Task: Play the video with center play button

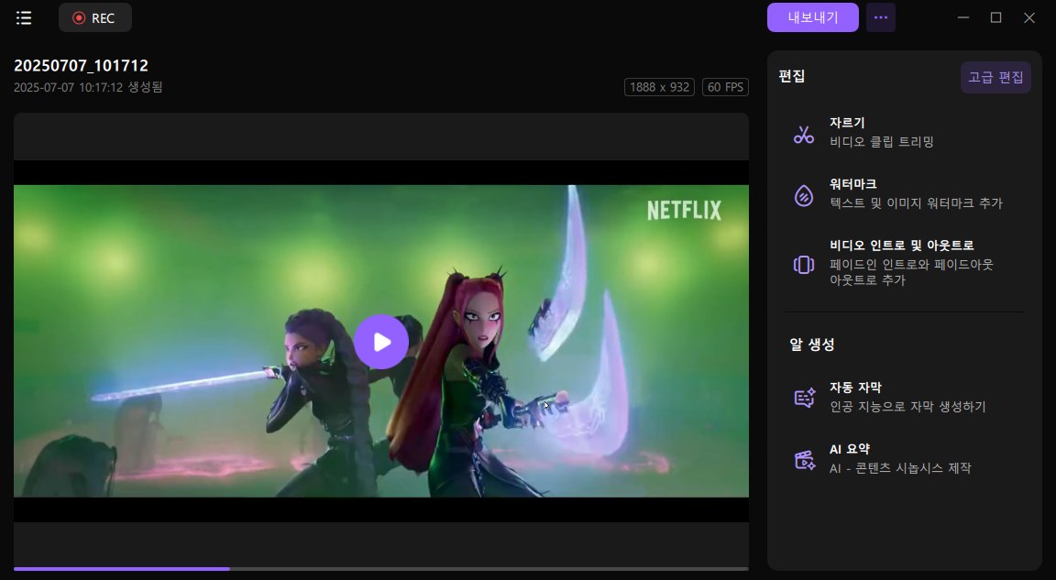Action: tap(381, 342)
